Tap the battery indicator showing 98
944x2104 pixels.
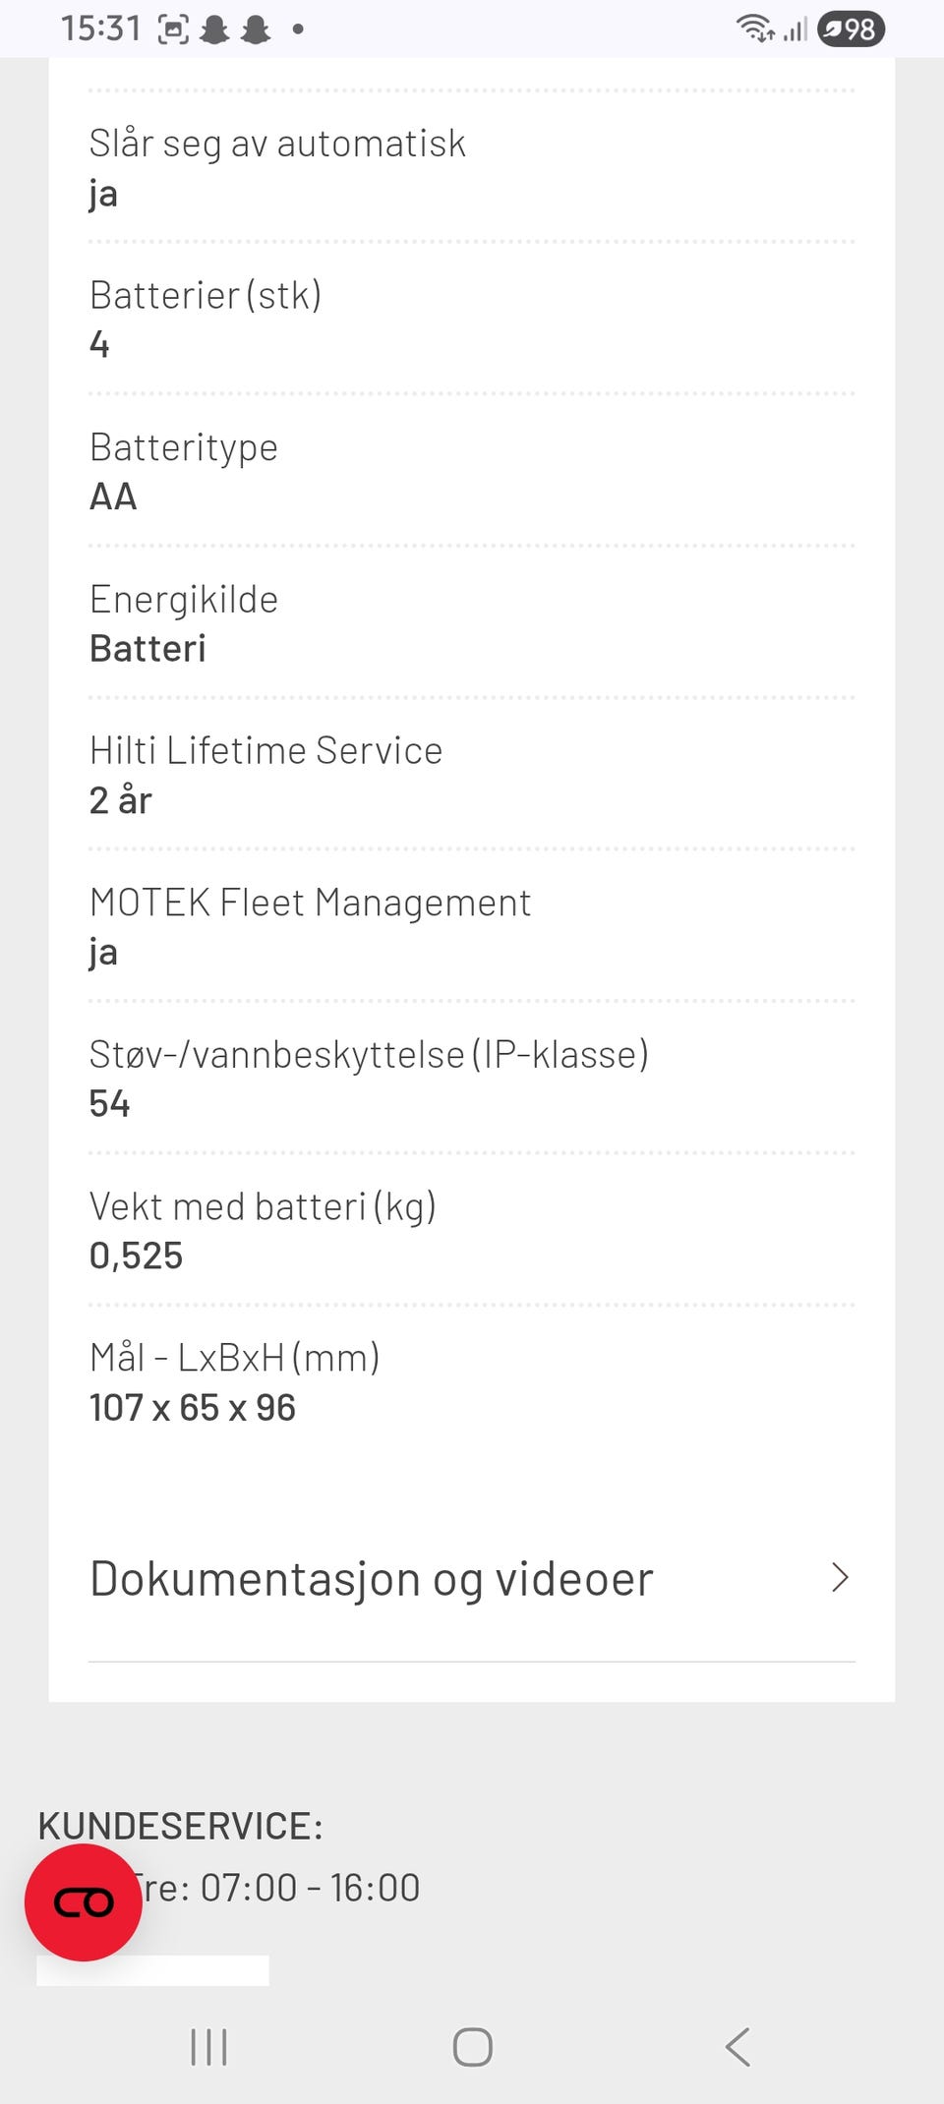coord(852,29)
